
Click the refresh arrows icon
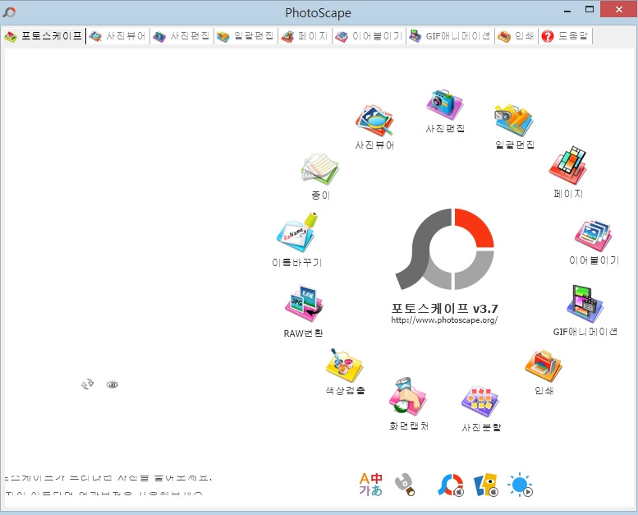point(88,384)
